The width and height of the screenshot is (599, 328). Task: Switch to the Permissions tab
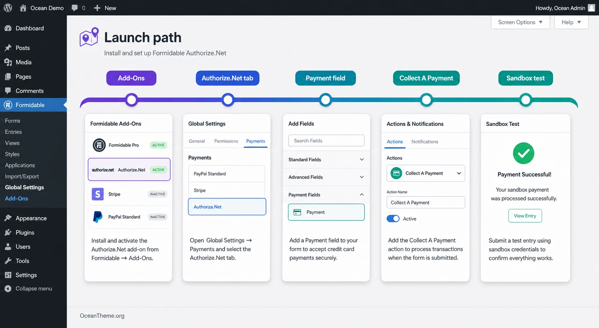(x=226, y=141)
